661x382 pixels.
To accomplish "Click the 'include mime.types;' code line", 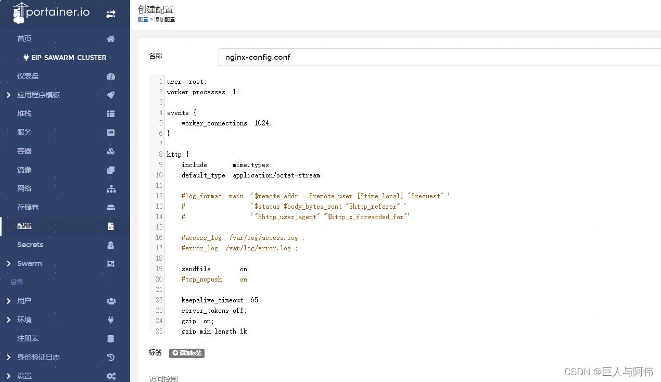I will click(227, 165).
